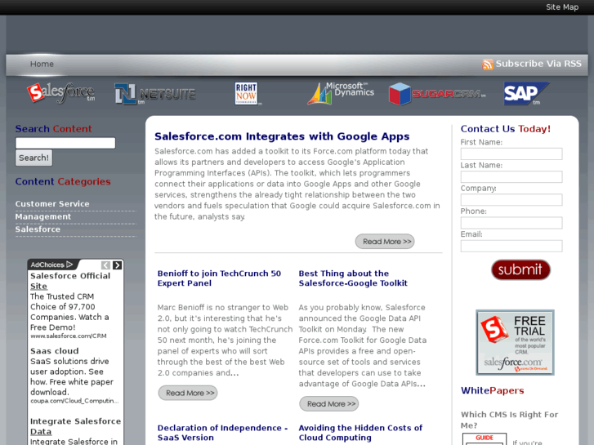Click the Search! button
The height and width of the screenshot is (445, 594).
pos(33,158)
